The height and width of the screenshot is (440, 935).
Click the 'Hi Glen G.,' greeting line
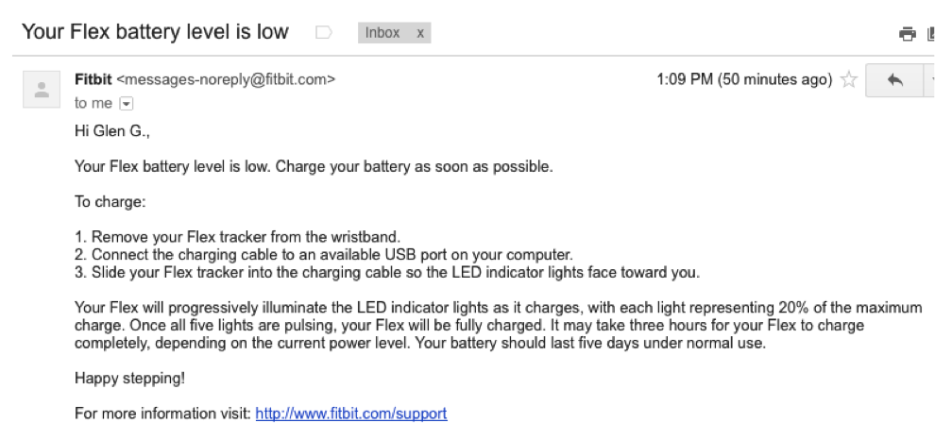[x=112, y=131]
